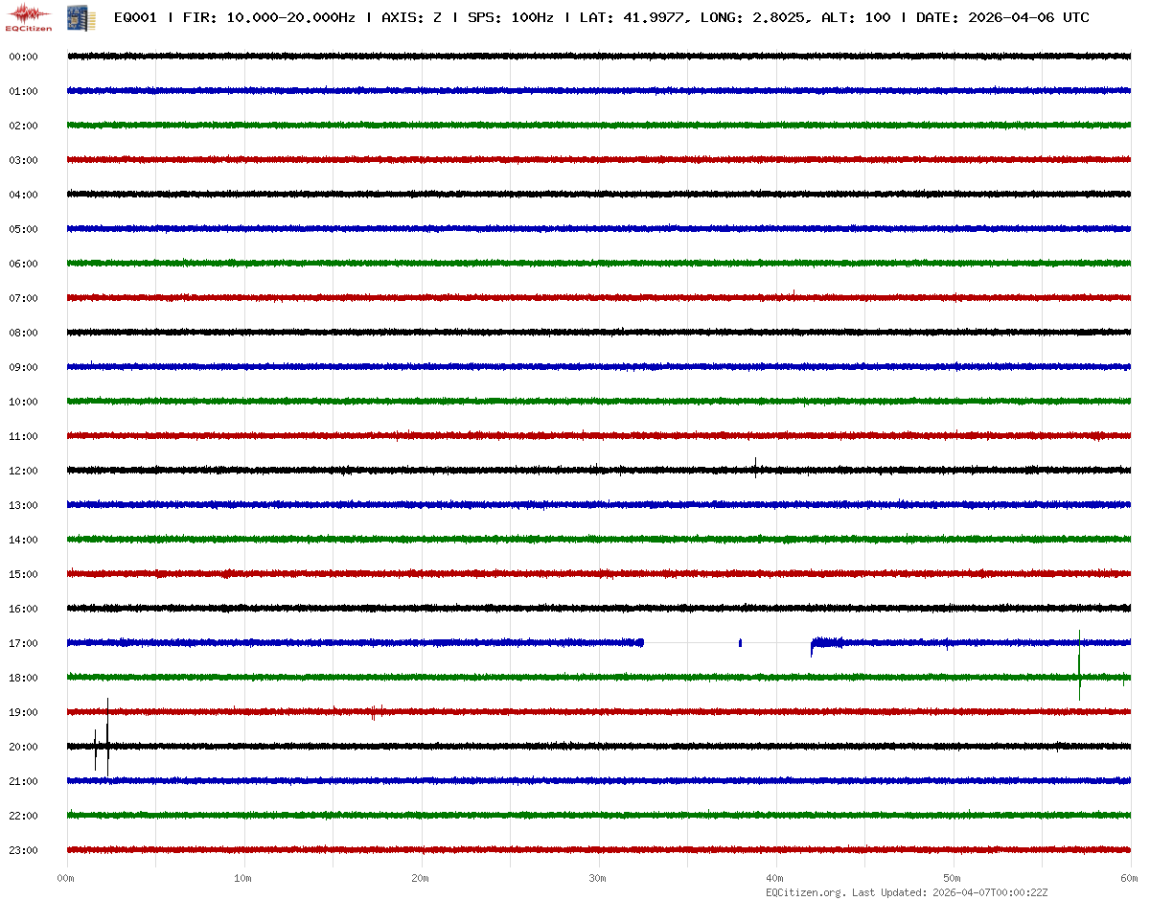Click the 60m tick on time axis

point(1130,878)
